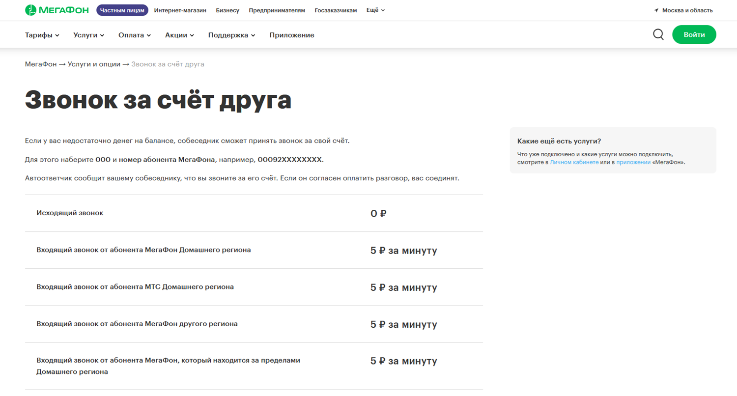Click the Какие ещё есть услуги? heading
737x396 pixels.
559,141
